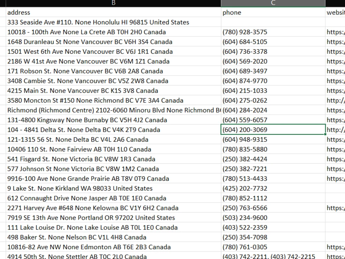Screen dimensions: 345x259
Task: Select the 9916-100 Ave Grande Prairie cell
Action: [113, 179]
